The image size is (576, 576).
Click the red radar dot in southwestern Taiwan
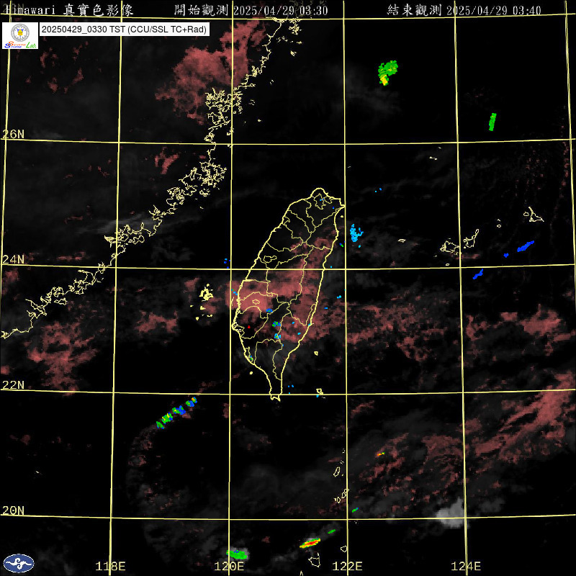[249, 327]
